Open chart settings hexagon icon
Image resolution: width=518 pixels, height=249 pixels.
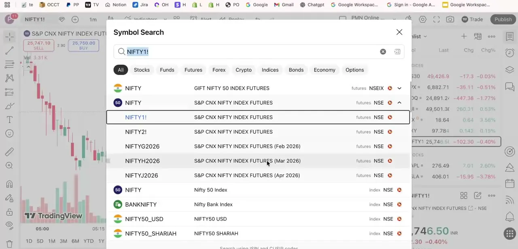click(x=422, y=19)
